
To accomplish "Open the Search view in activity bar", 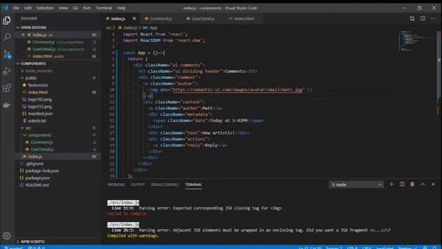I will click(x=7, y=37).
